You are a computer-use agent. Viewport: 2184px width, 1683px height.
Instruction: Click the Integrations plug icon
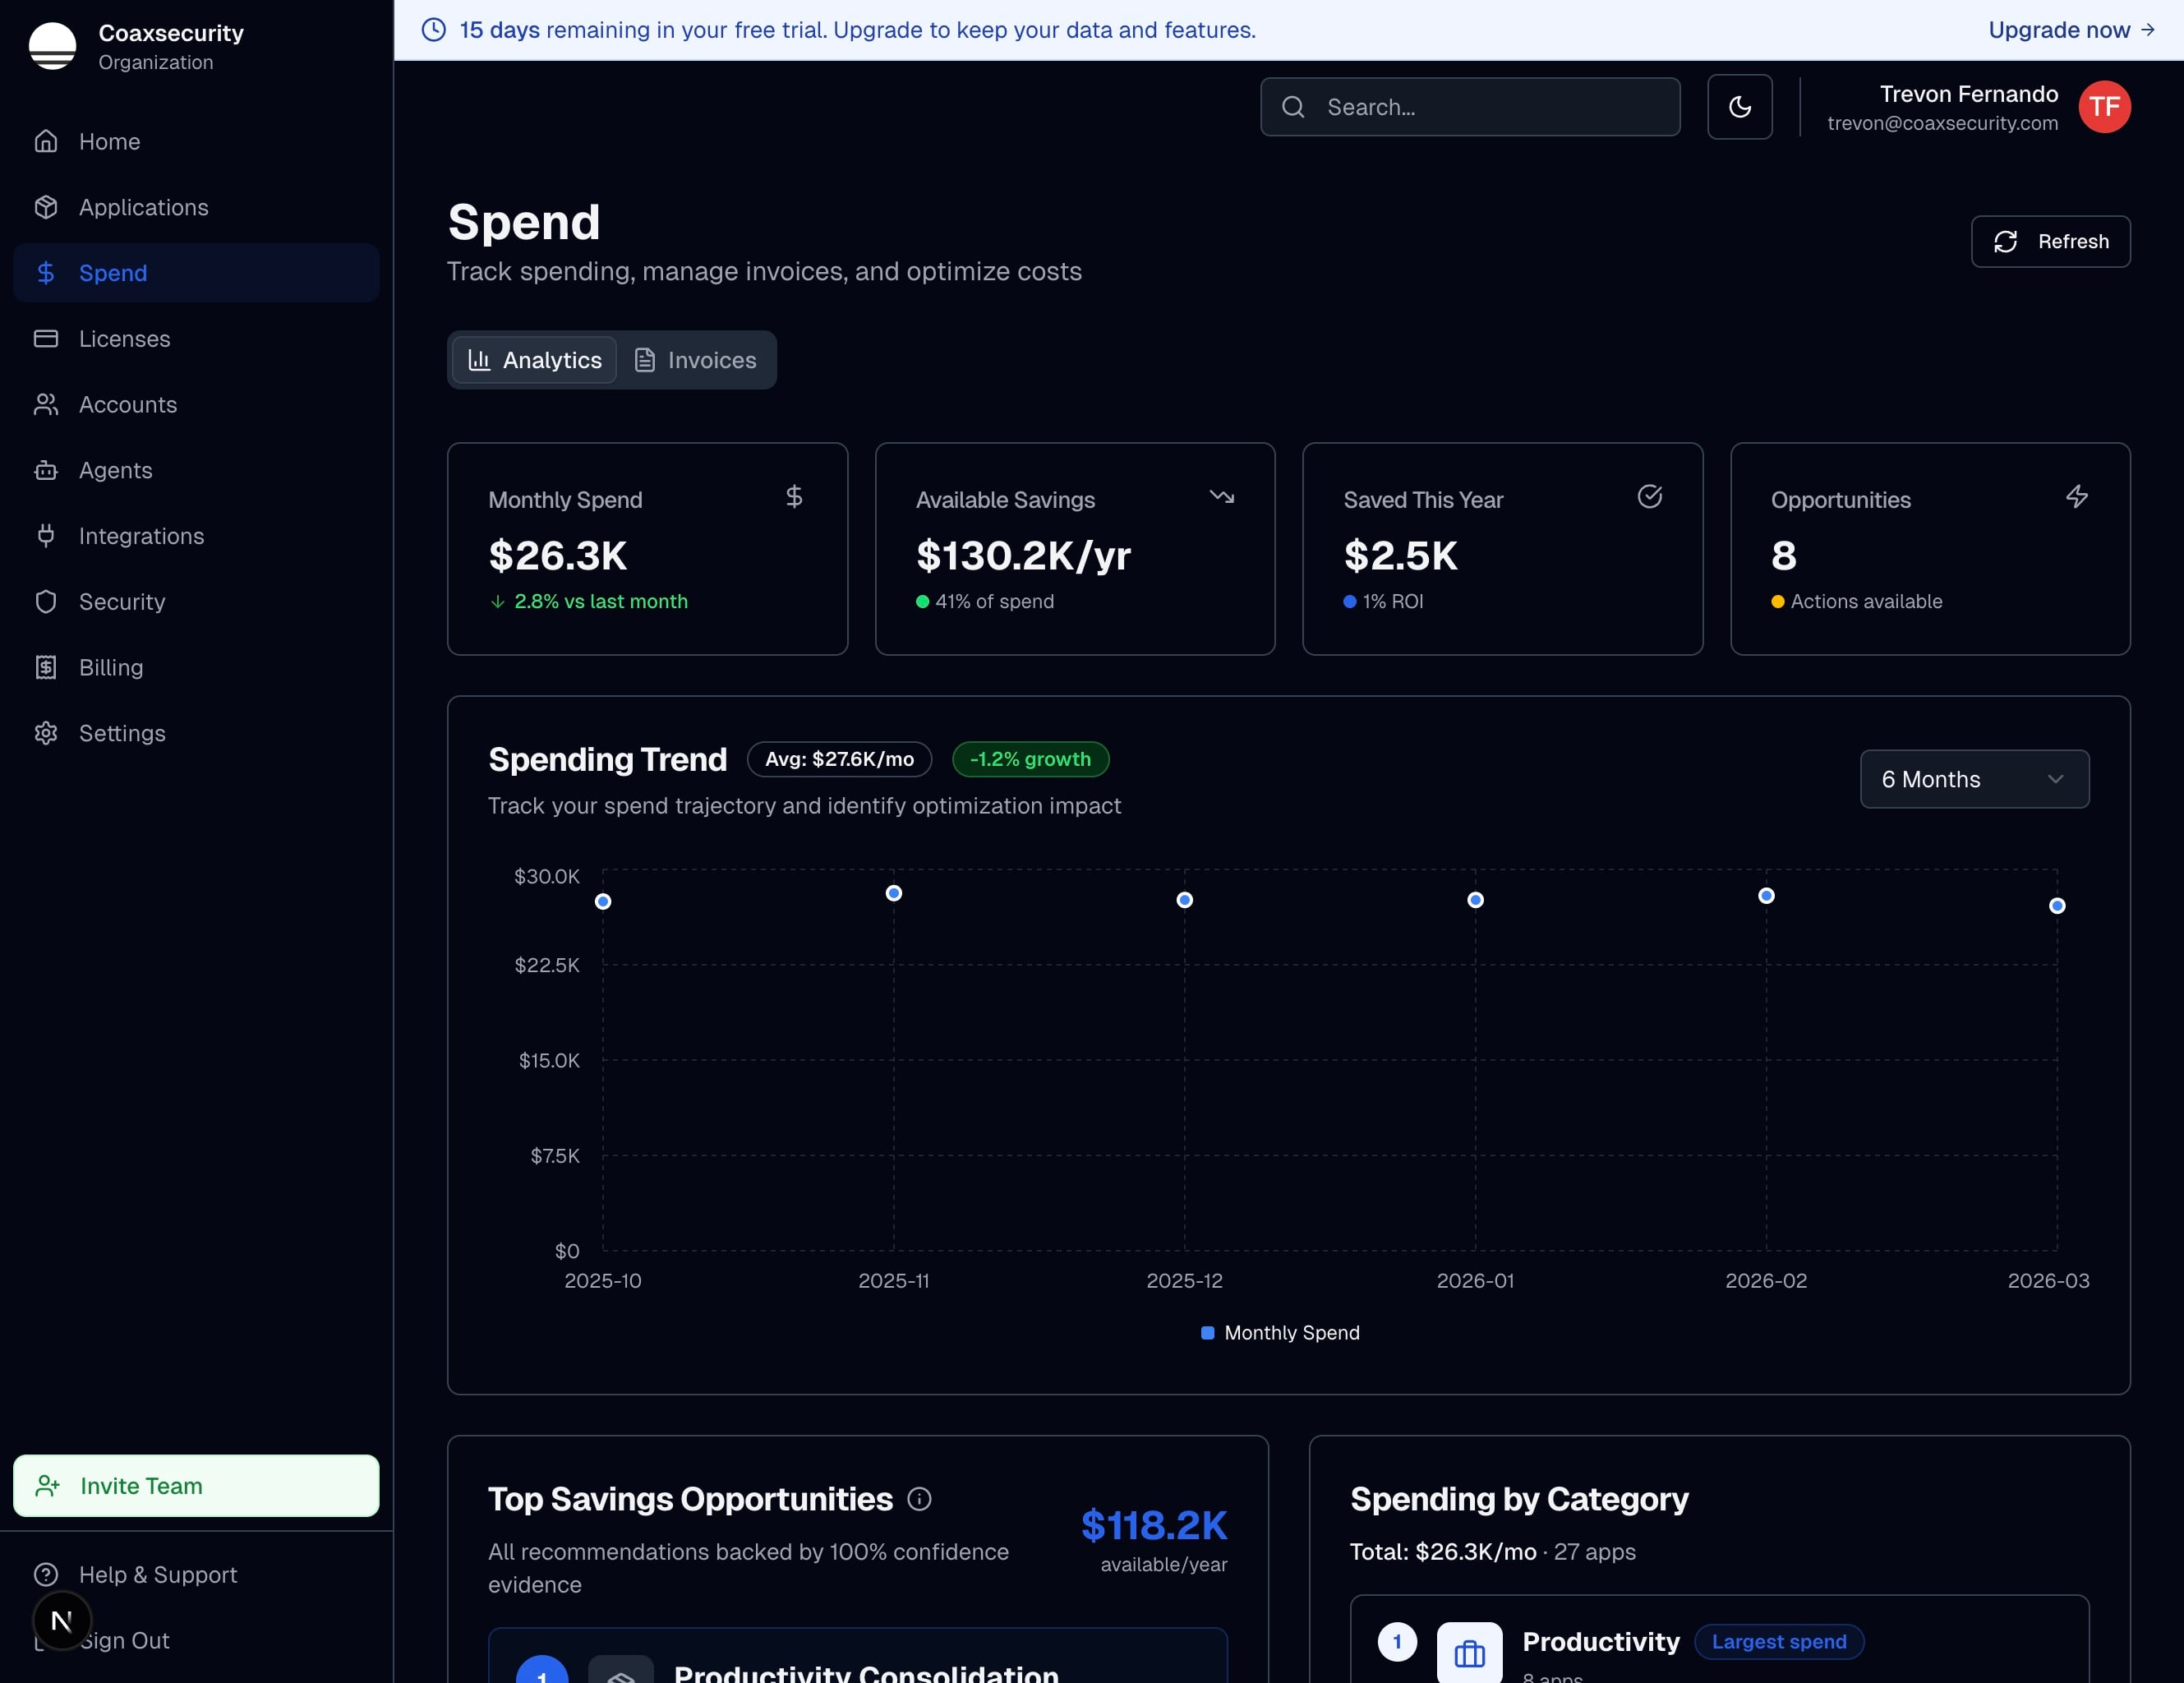(46, 536)
